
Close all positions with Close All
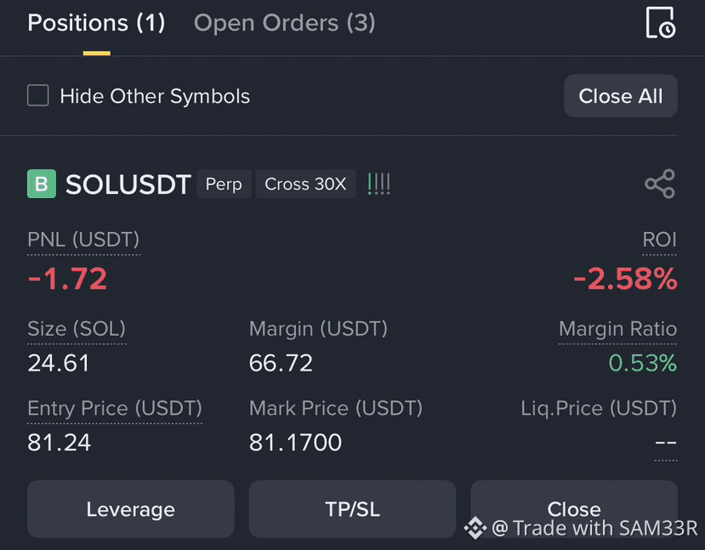pos(621,96)
